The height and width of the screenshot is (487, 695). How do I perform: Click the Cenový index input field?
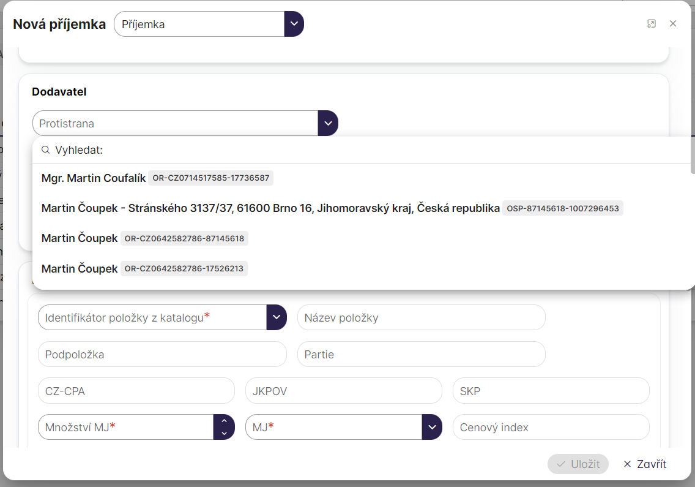click(551, 427)
